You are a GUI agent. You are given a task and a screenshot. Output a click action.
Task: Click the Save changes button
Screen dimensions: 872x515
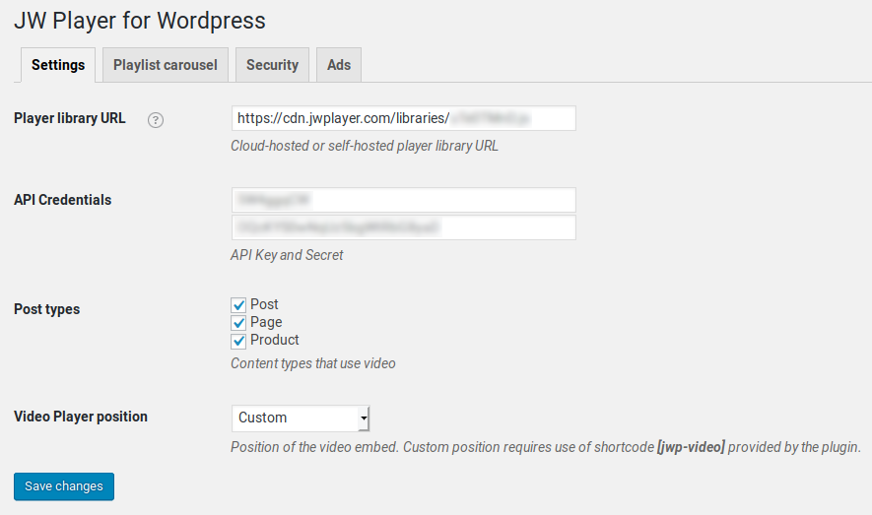pyautogui.click(x=64, y=486)
